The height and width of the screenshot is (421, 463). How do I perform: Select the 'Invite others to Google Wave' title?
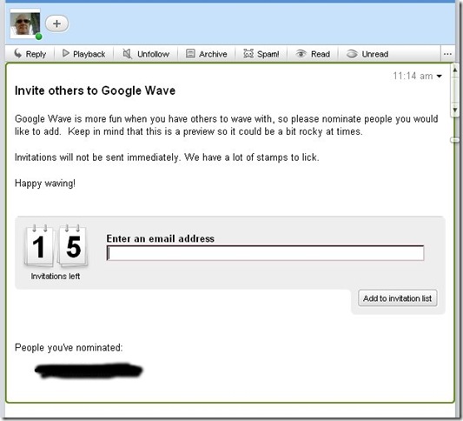tap(95, 90)
